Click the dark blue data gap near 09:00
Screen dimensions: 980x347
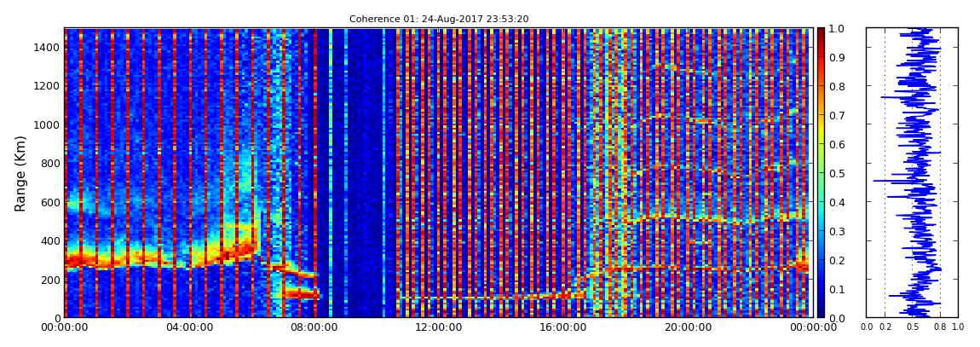(358, 173)
